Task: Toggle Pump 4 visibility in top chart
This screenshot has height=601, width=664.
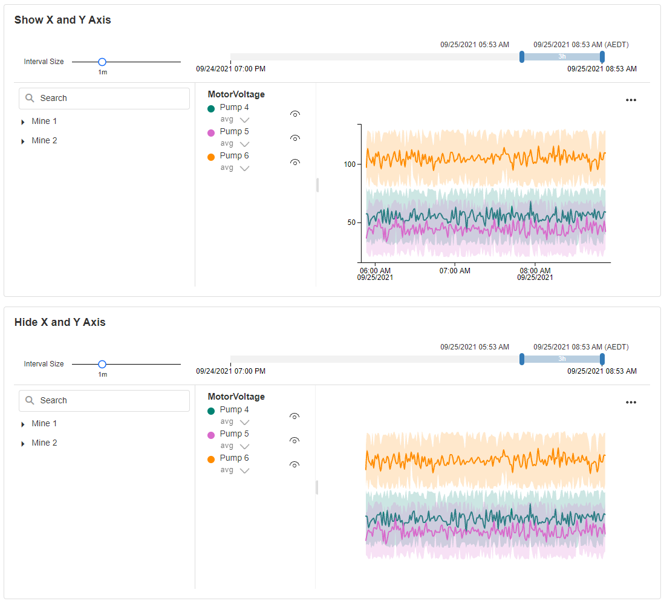Action: (295, 114)
